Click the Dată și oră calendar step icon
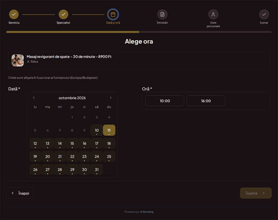The image size is (278, 220). (x=113, y=14)
